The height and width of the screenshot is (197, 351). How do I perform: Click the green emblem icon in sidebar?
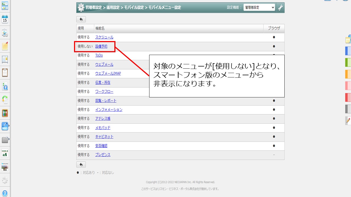[5, 153]
